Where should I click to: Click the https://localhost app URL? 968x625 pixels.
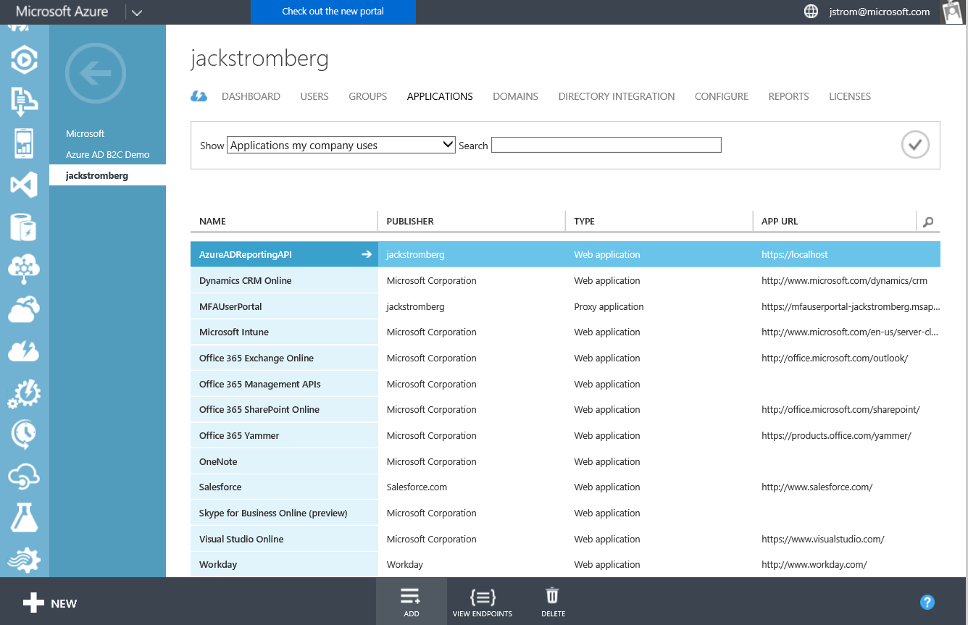pos(795,254)
